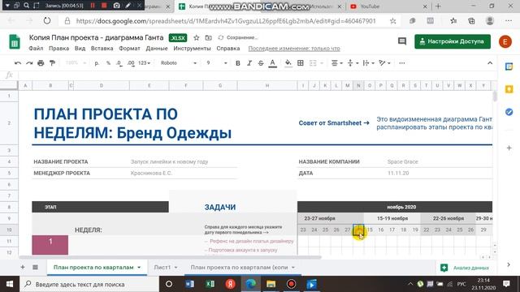Click browser refresh button
The width and height of the screenshot is (520, 292).
(47, 21)
